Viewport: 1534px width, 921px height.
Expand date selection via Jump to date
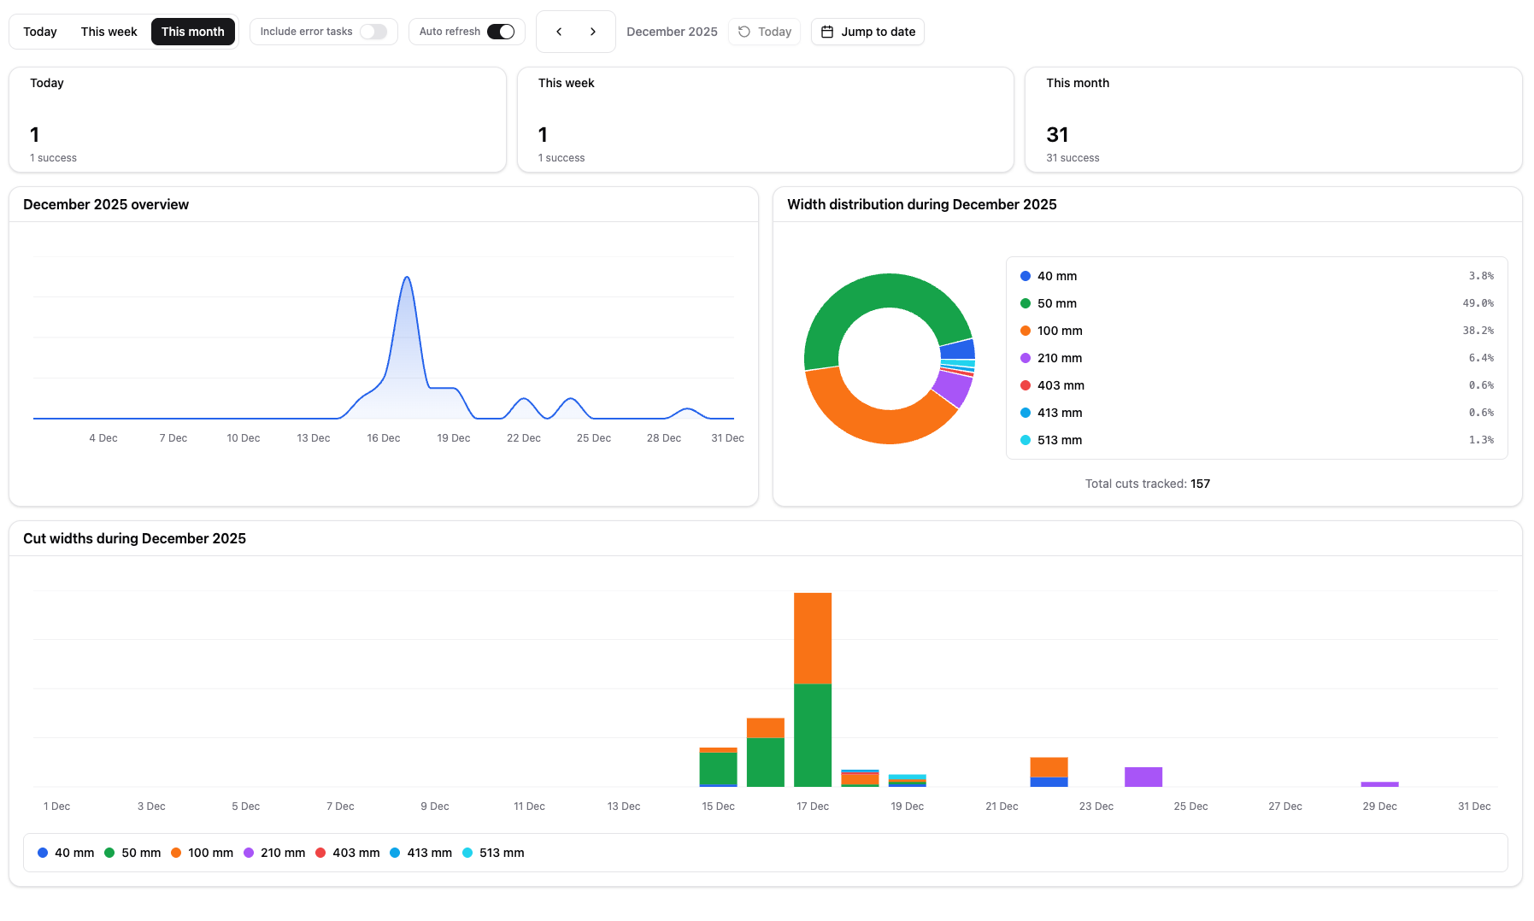pyautogui.click(x=867, y=32)
